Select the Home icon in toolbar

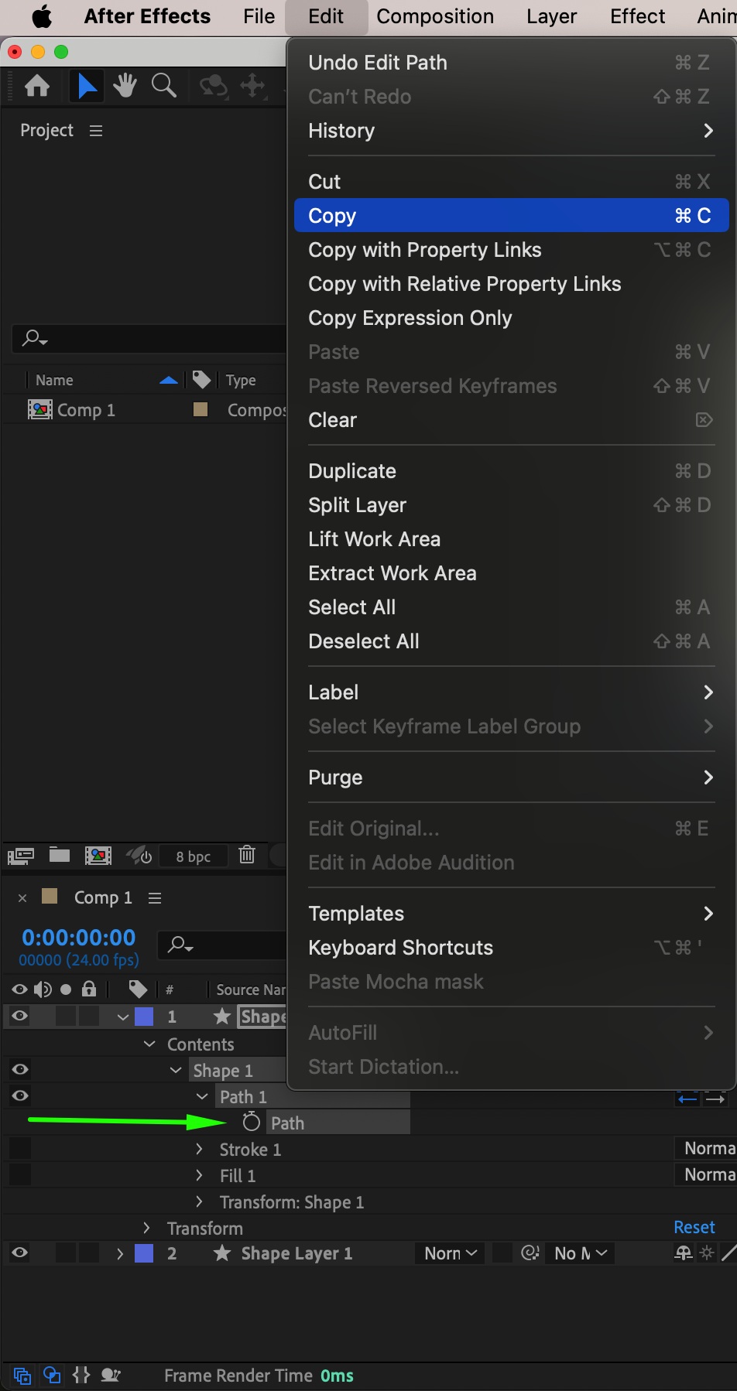37,86
